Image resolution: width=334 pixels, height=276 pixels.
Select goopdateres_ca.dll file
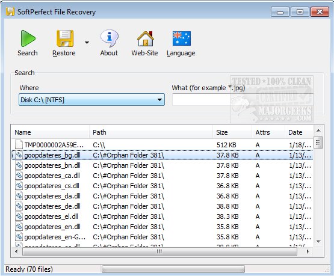[162, 176]
